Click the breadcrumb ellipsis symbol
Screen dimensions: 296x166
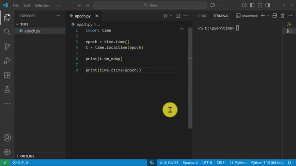[99, 24]
